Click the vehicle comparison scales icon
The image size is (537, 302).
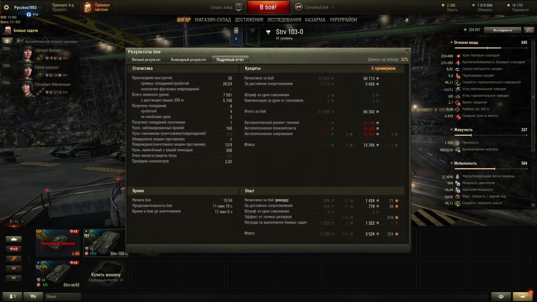pyautogui.click(x=500, y=296)
